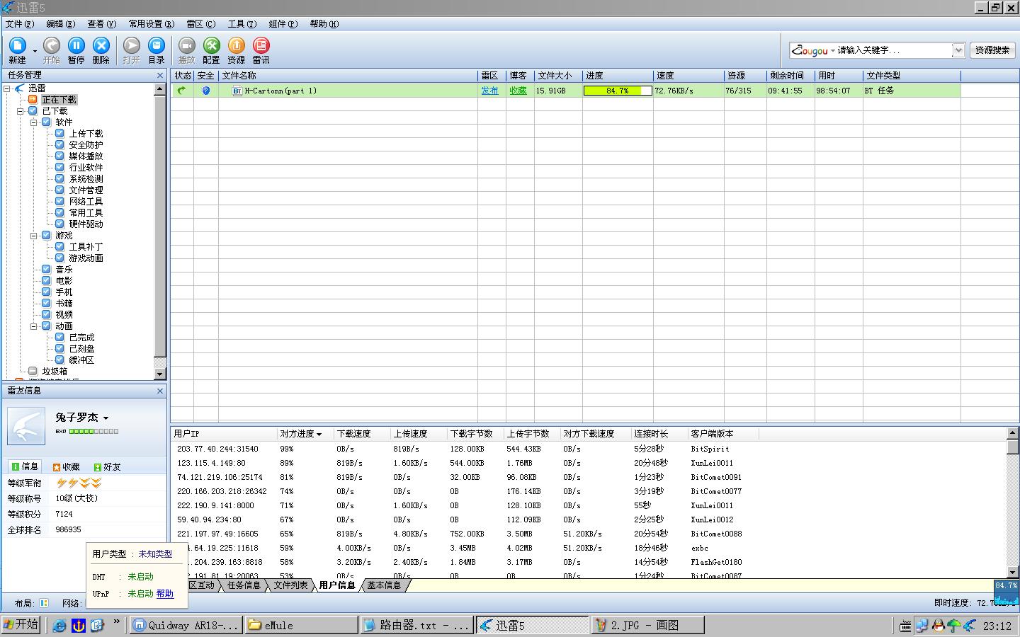The height and width of the screenshot is (637, 1020).
Task: Click the 打开 open toolbar icon
Action: pyautogui.click(x=131, y=45)
